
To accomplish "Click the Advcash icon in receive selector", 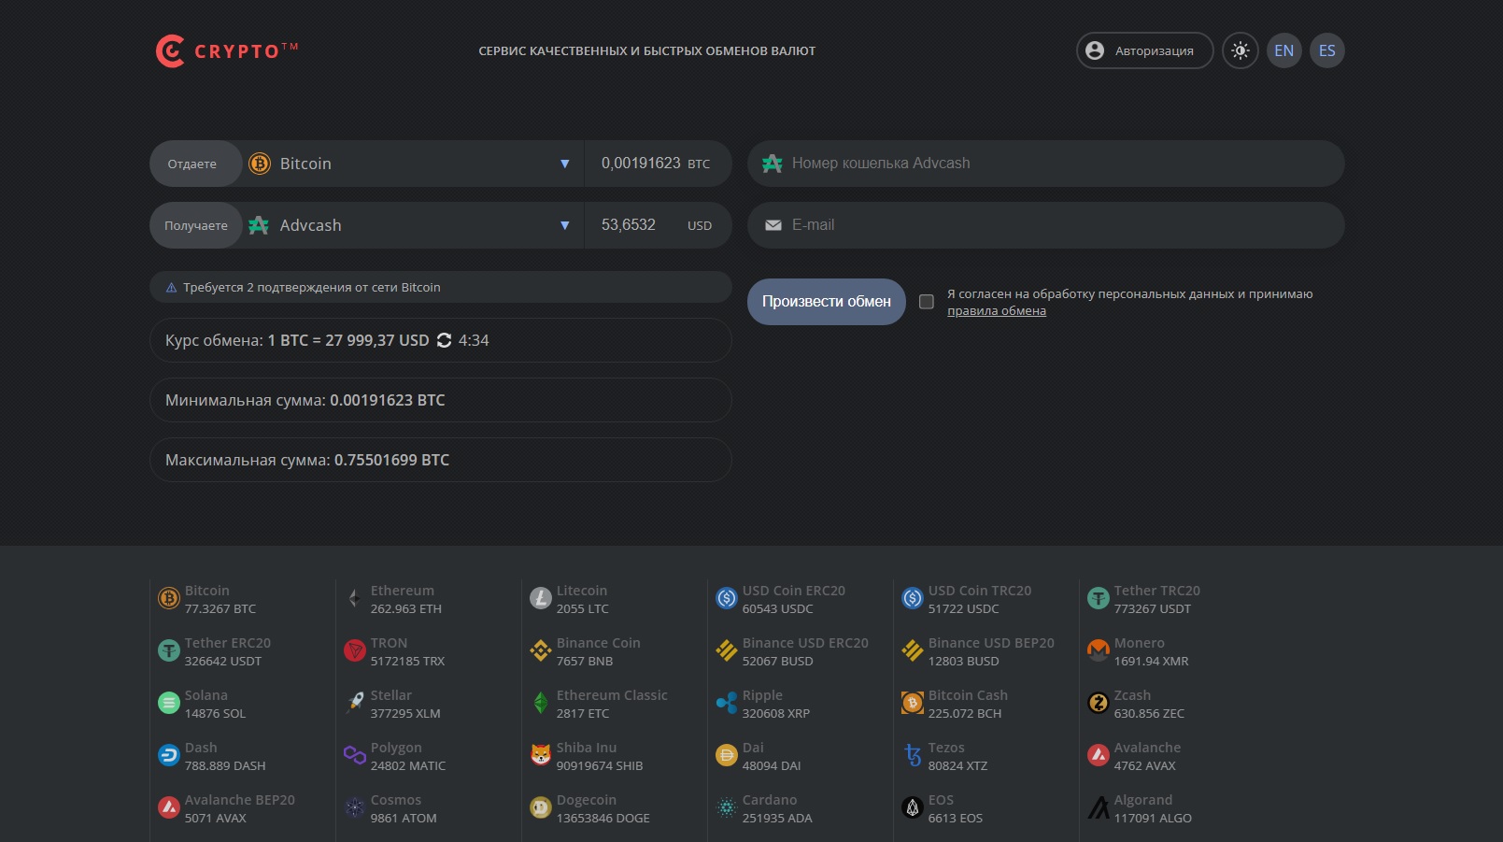I will (260, 225).
